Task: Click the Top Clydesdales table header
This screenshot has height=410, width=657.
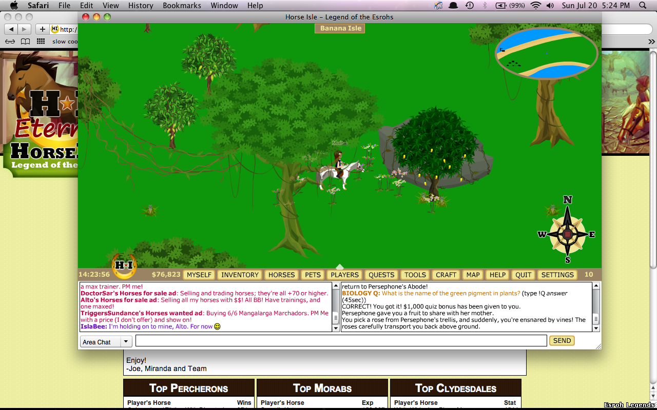Action: [456, 388]
